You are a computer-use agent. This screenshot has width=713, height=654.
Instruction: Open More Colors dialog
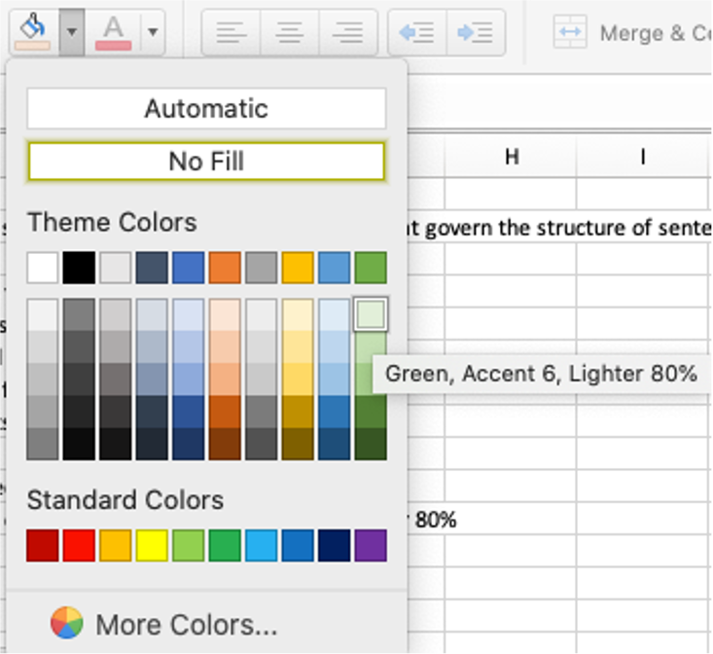click(x=185, y=624)
